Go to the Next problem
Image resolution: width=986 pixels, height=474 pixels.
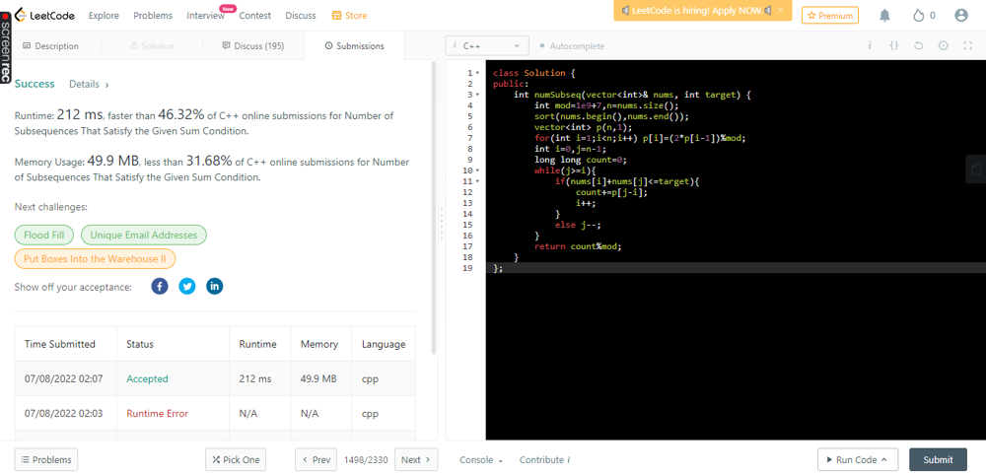tap(416, 460)
